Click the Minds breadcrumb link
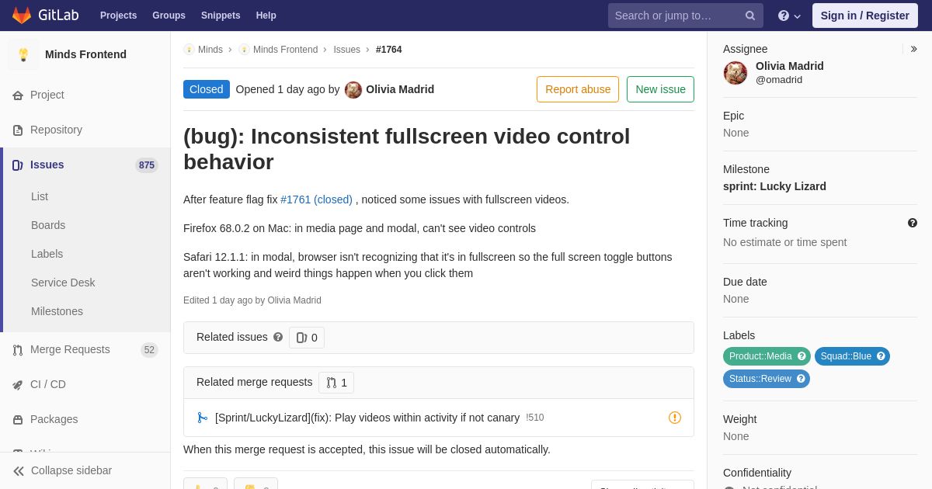The width and height of the screenshot is (932, 489). click(x=210, y=50)
